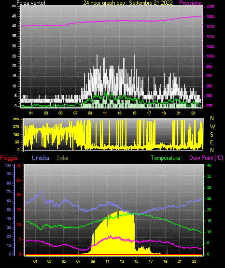Click the S wind direction letter

(211, 135)
